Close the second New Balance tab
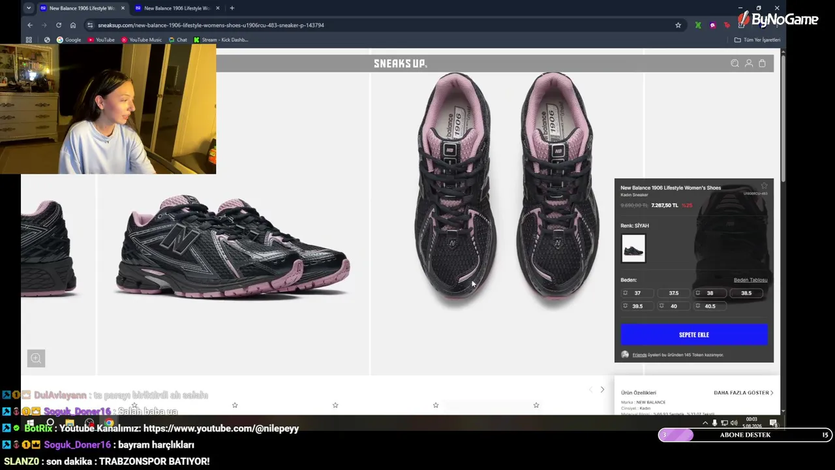 coord(217,8)
